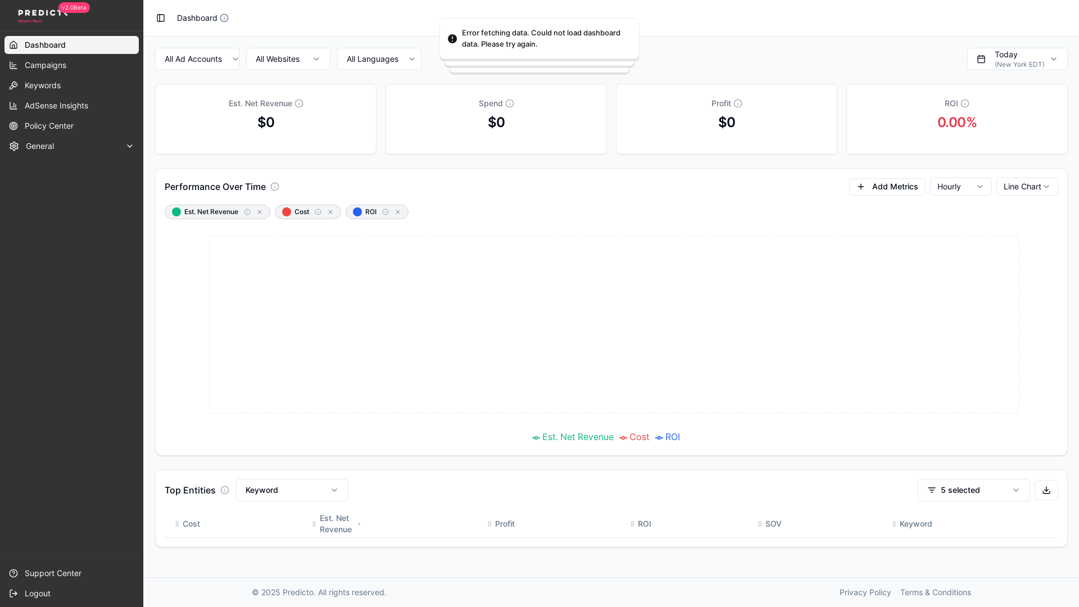1079x607 pixels.
Task: Toggle ROI series in chart legend
Action: [x=668, y=437]
